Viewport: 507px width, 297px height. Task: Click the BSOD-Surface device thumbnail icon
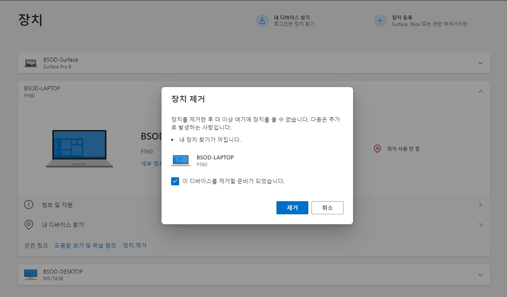[x=31, y=63]
